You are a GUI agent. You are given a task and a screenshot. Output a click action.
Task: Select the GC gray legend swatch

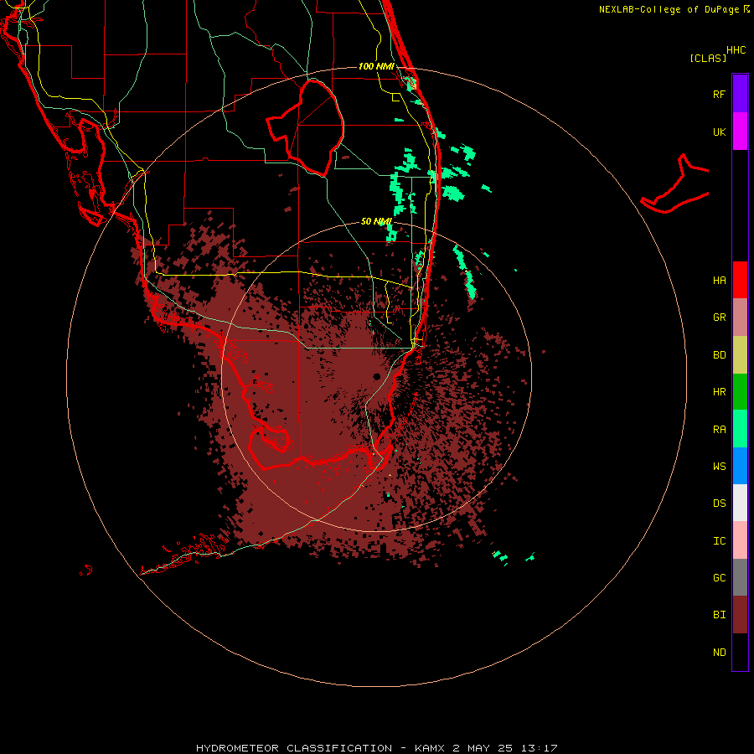click(x=740, y=577)
